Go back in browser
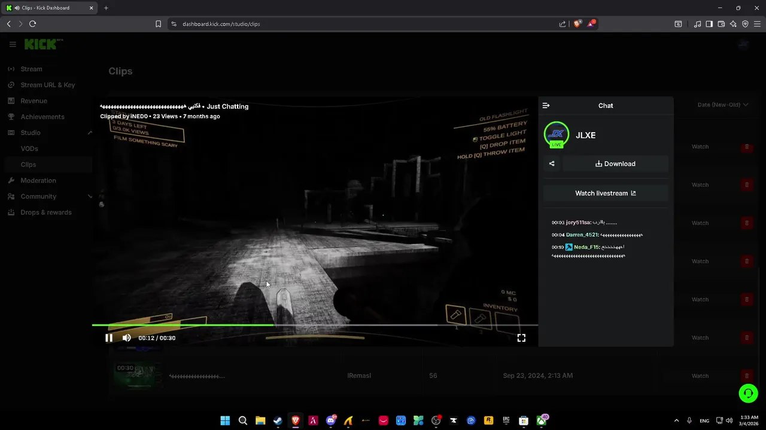766x430 pixels. (8, 24)
